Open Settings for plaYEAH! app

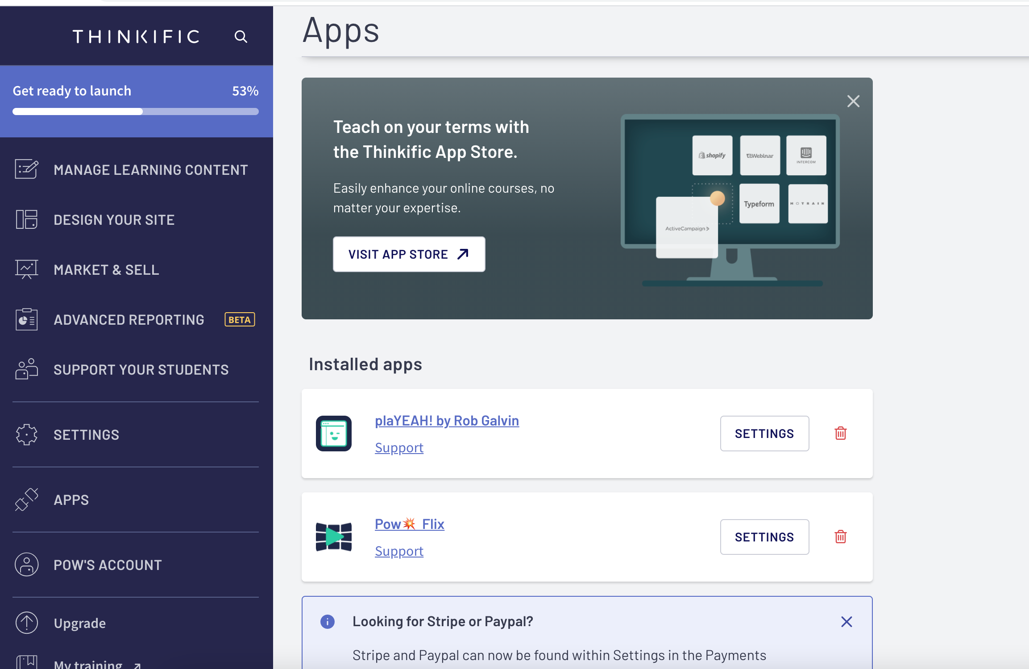[x=764, y=434]
